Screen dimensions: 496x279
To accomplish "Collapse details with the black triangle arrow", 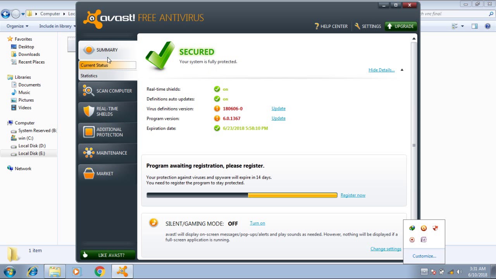I will (402, 70).
